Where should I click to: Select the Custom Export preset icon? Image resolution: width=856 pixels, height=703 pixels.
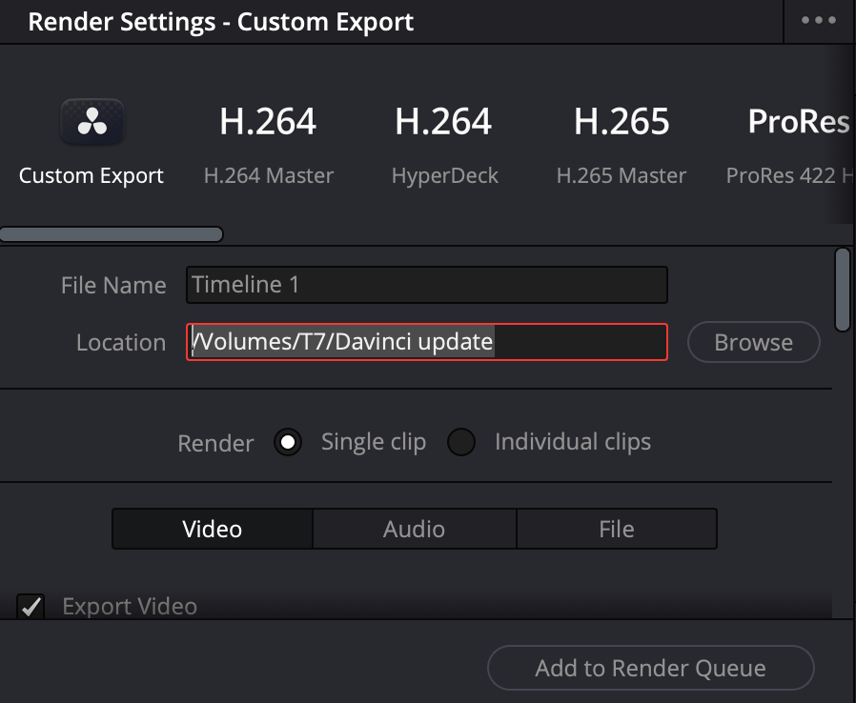coord(92,123)
